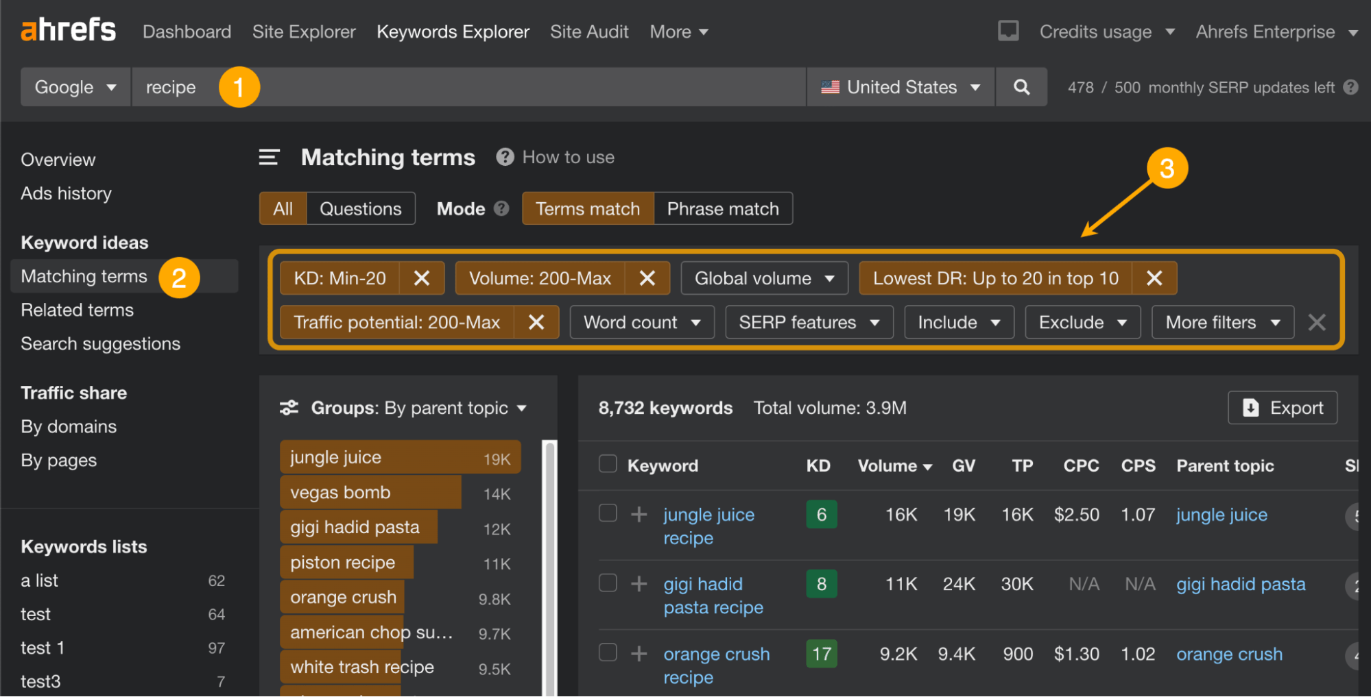The width and height of the screenshot is (1371, 697).
Task: Click the search magnifier button
Action: (1021, 87)
